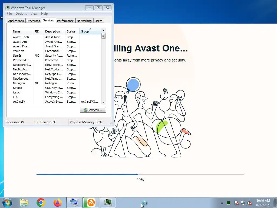
Task: Show hidden system tray icons
Action: pos(222,203)
